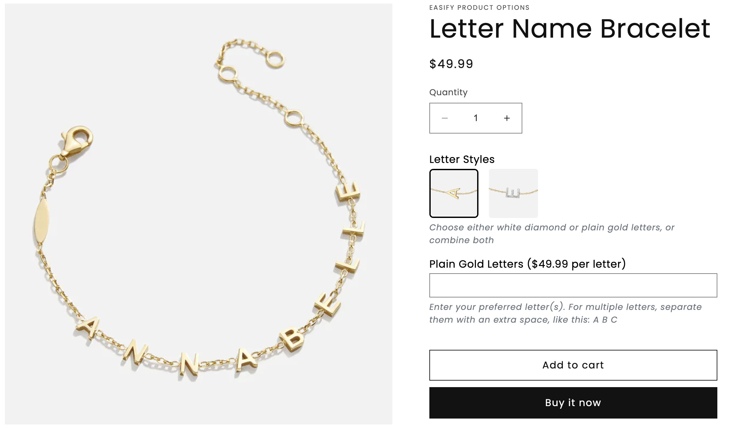This screenshot has width=754, height=430.
Task: Click the quantity number value field
Action: click(476, 118)
